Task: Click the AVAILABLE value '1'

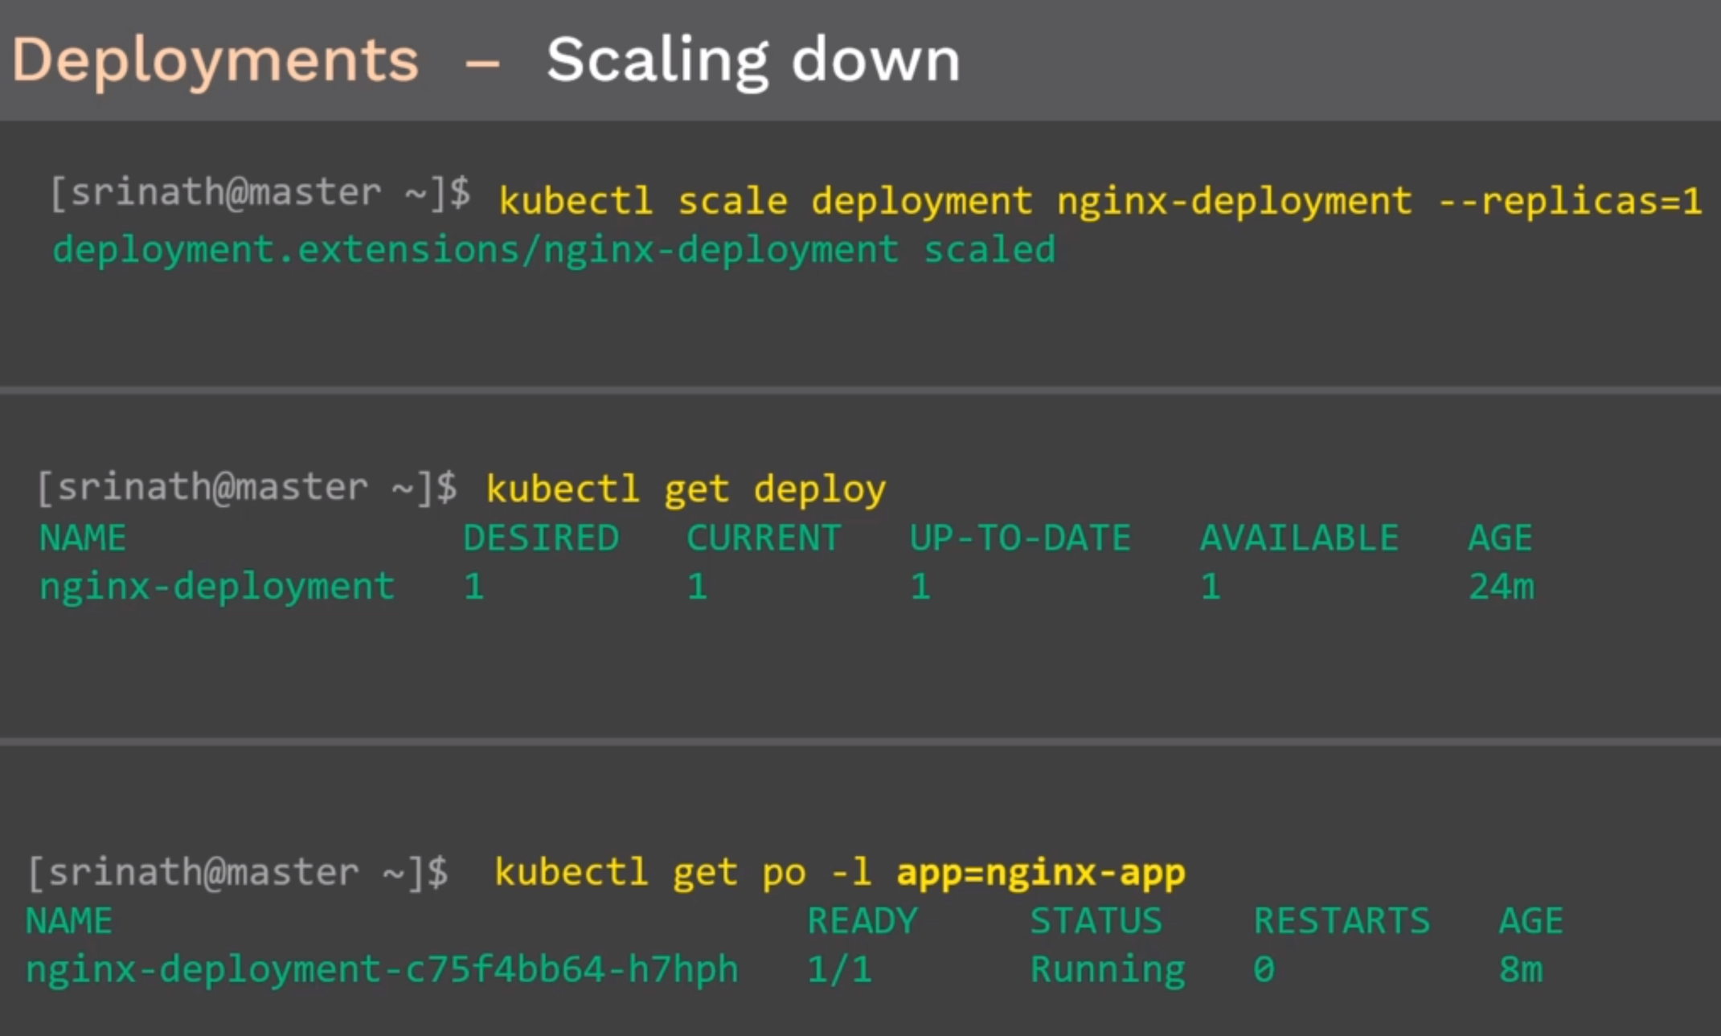Action: pyautogui.click(x=1211, y=587)
